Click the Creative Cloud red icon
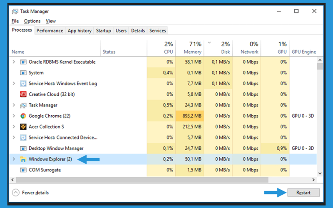The image size is (333, 208). coord(23,94)
